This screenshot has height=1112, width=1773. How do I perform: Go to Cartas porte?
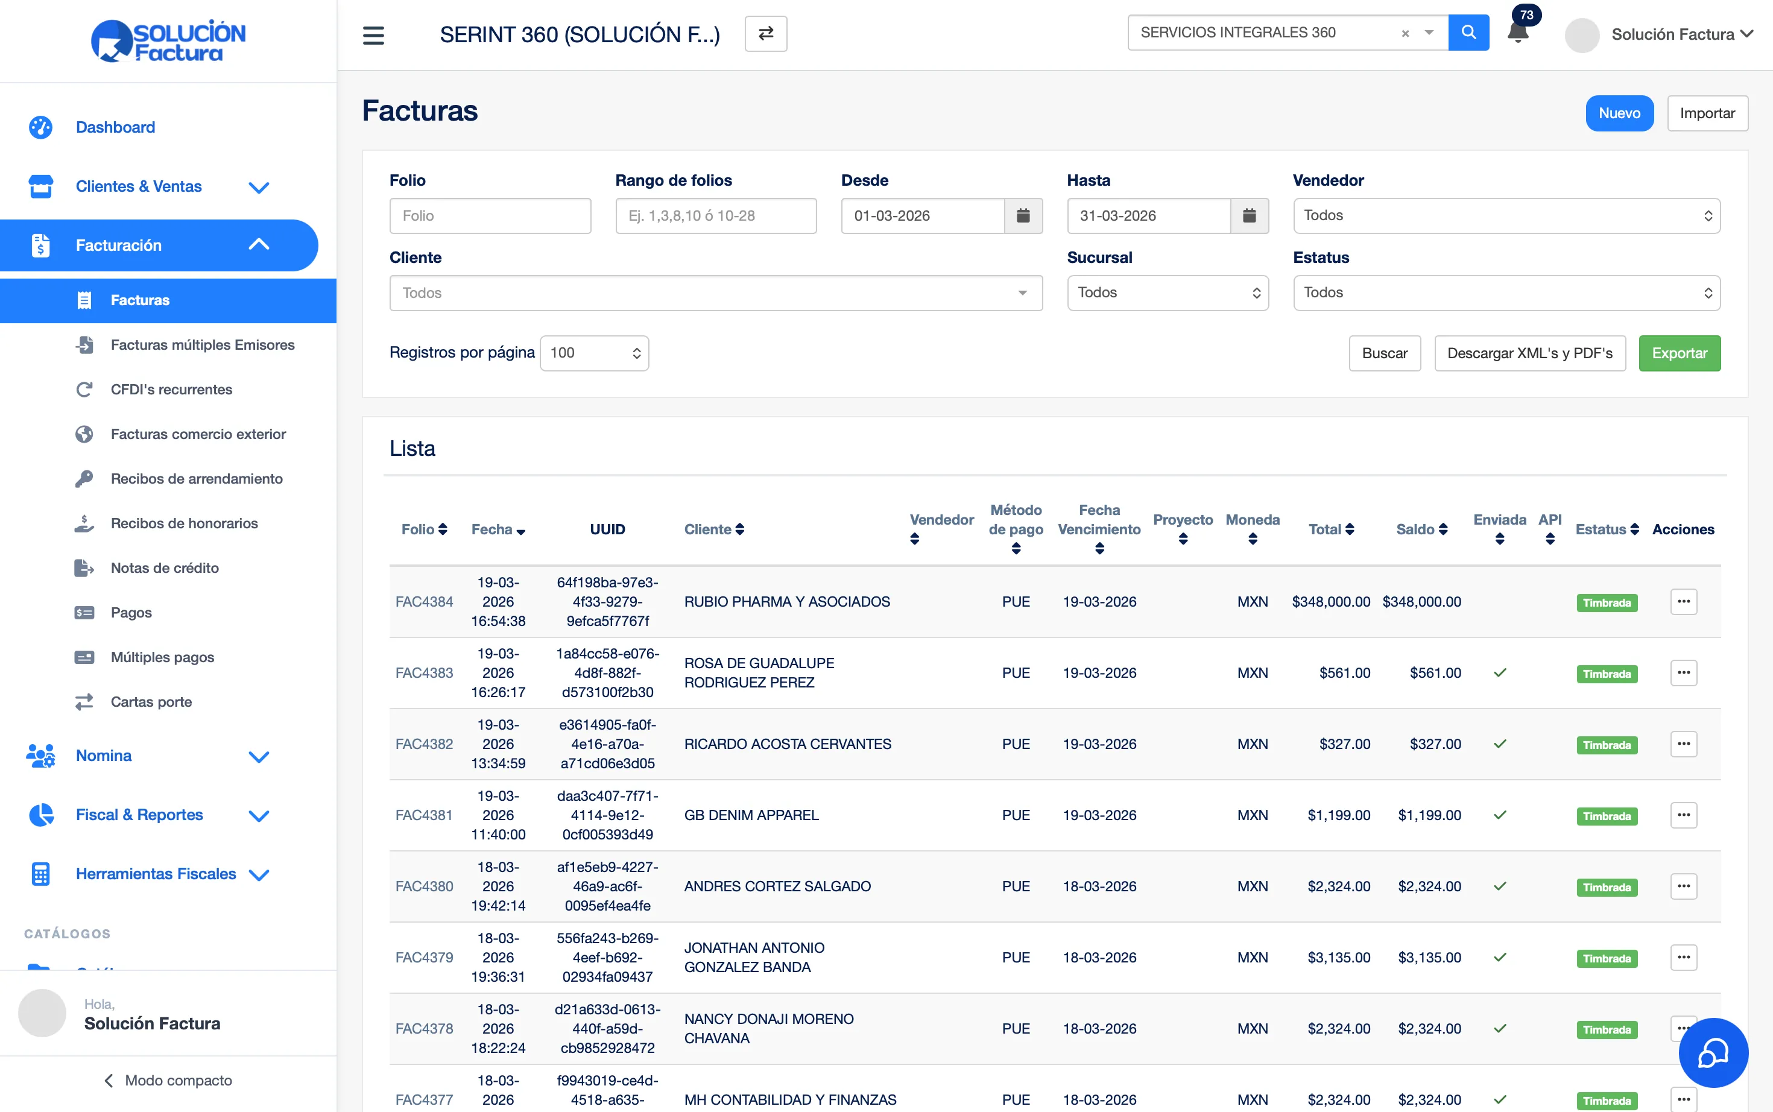pos(151,701)
